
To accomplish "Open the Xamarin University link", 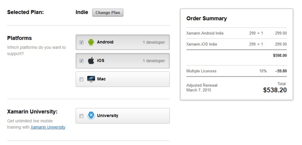I will coord(48,127).
